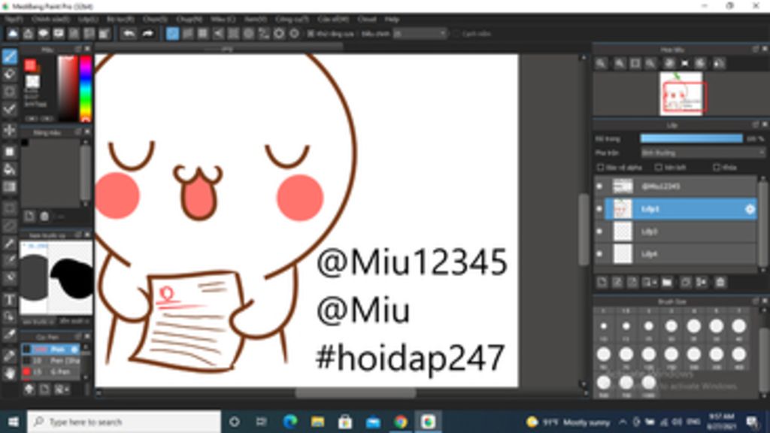Select the Brush tool in left toolbar
Screen dimensions: 770x433
point(9,56)
